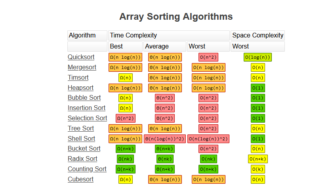Viewport: 336px width, 194px height.
Task: Open the Radix Sort link
Action: (82, 159)
